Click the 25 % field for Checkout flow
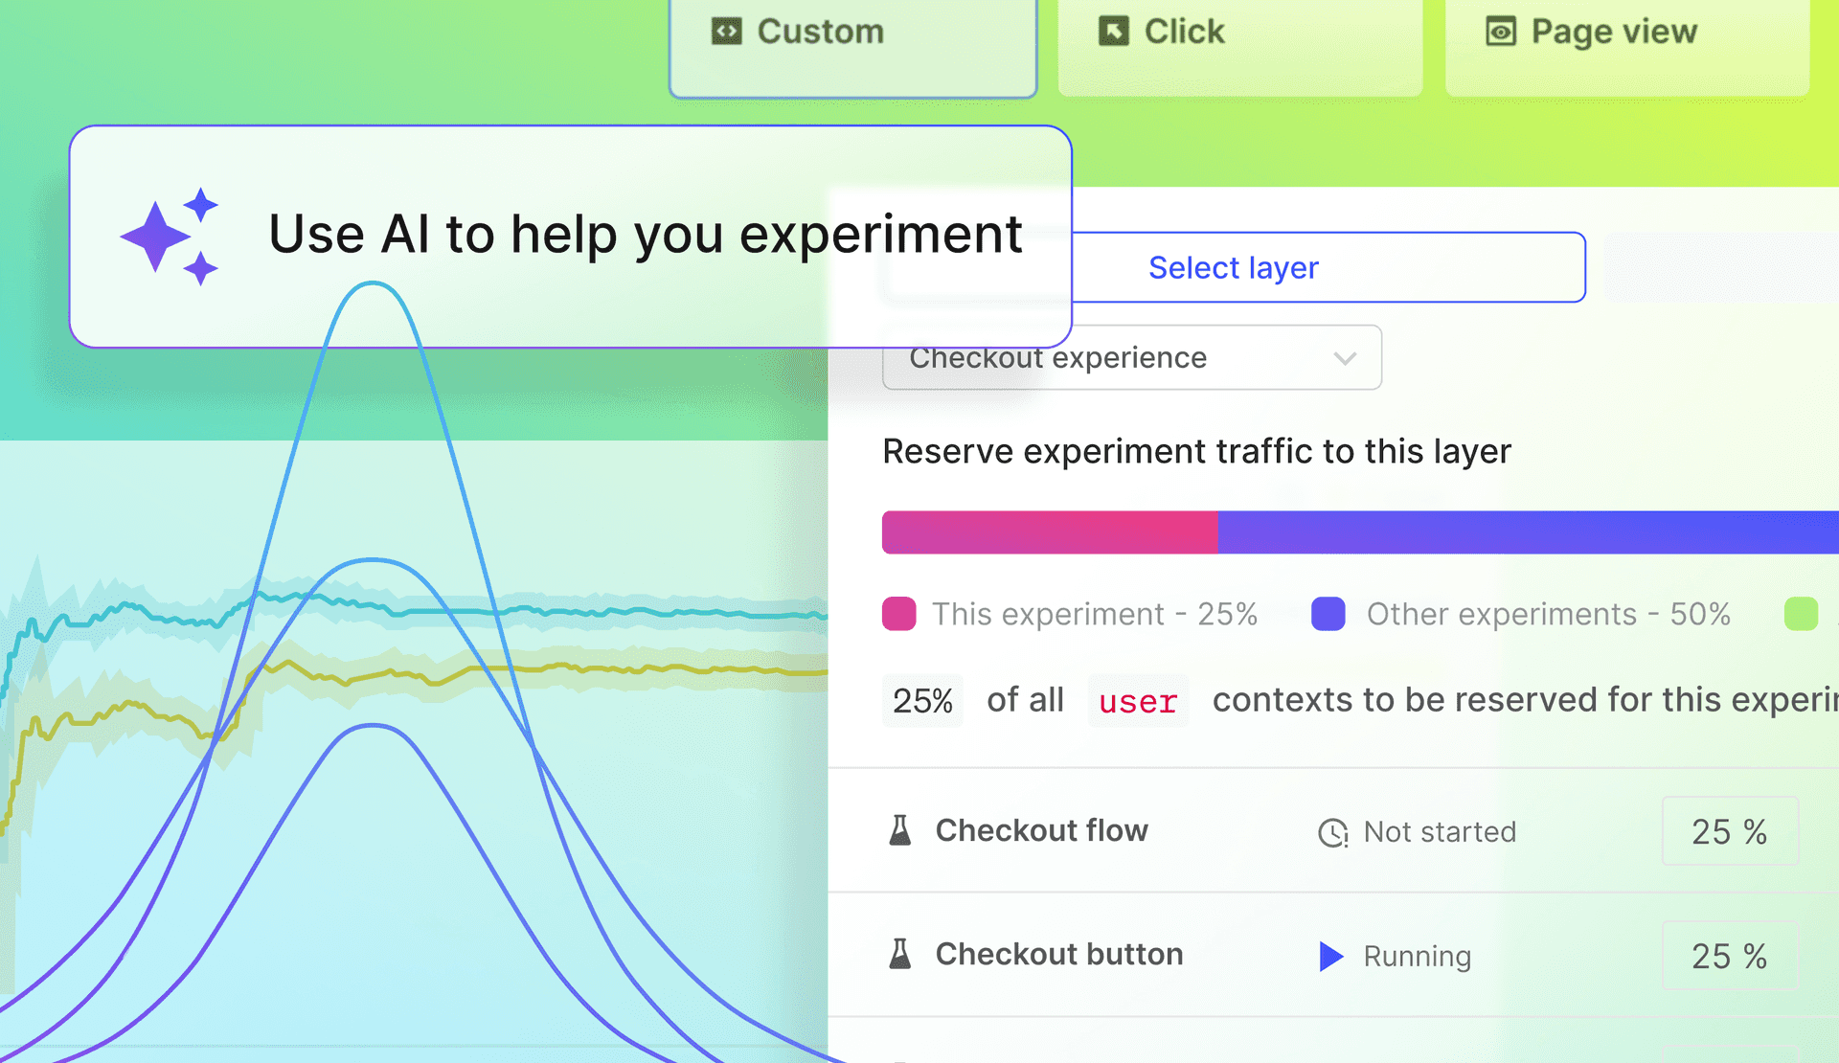Image resolution: width=1839 pixels, height=1063 pixels. (1729, 831)
